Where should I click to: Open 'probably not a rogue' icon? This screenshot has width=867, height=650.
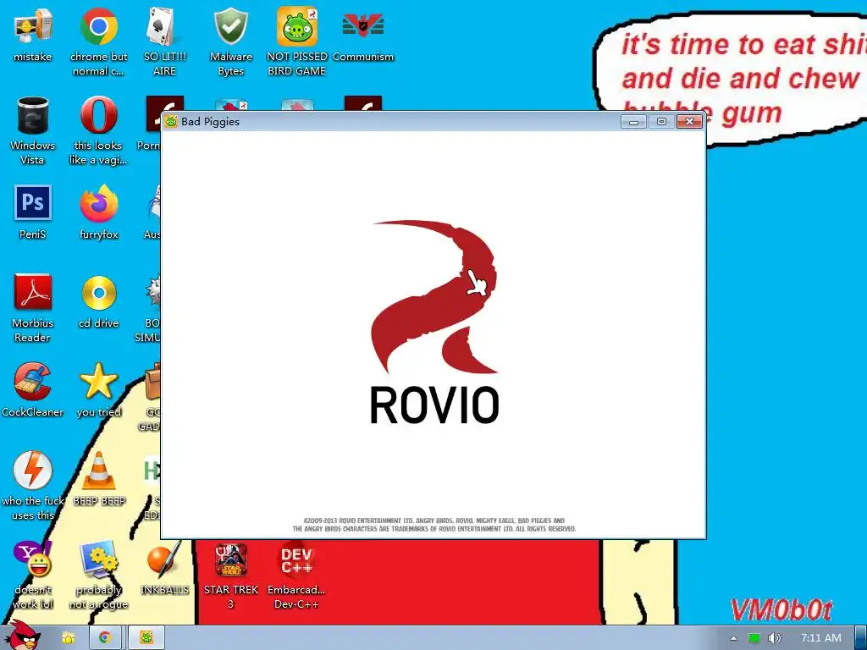98,559
